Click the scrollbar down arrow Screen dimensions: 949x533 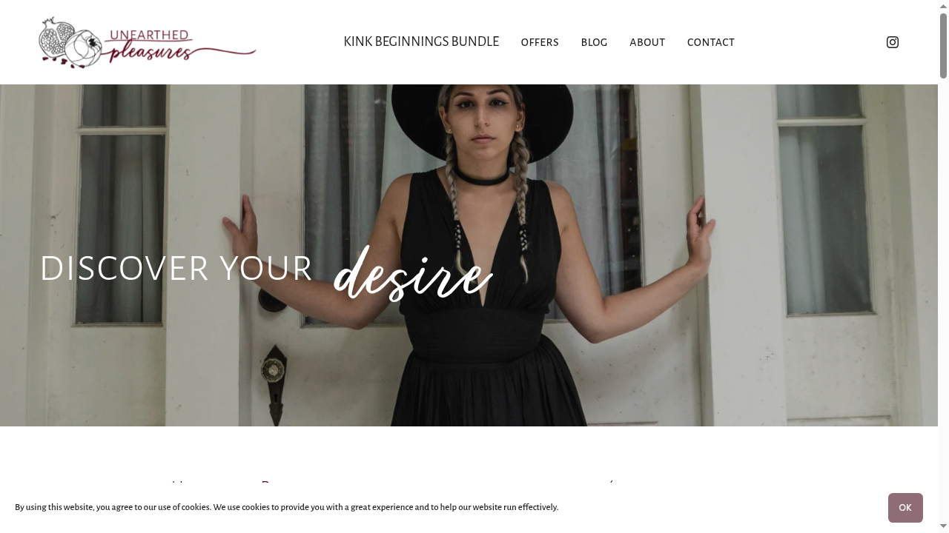tap(943, 527)
